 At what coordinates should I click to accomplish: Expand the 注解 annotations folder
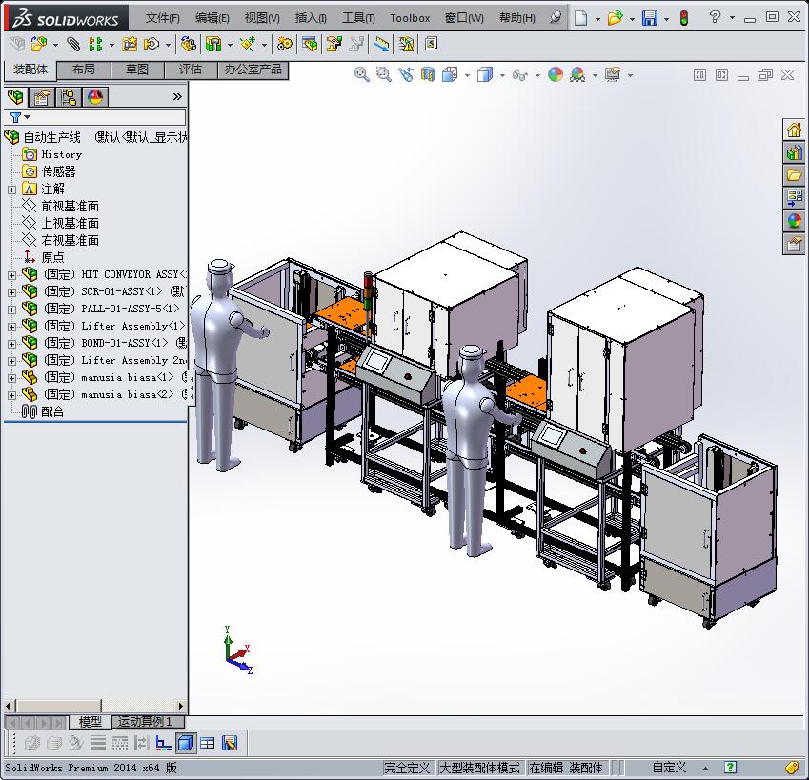11,190
